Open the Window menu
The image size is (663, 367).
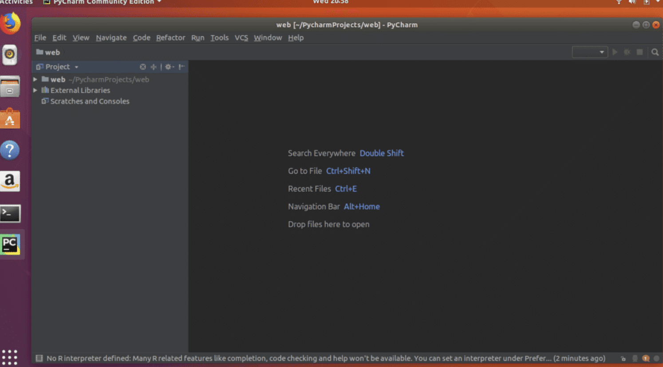(268, 38)
